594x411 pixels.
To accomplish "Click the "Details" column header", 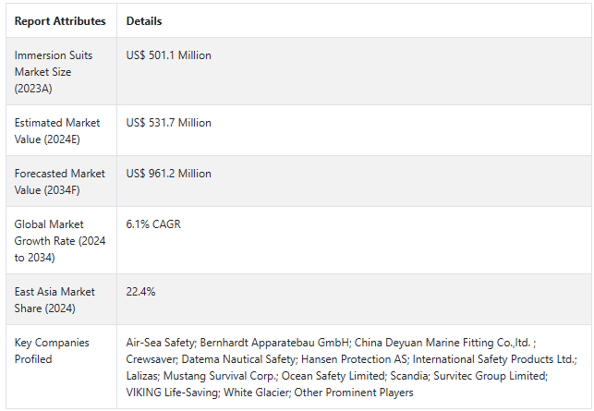I will click(144, 21).
